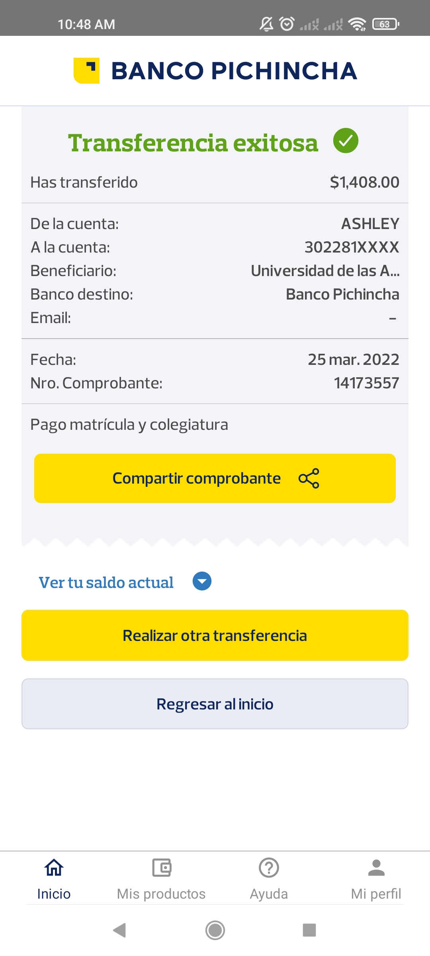The height and width of the screenshot is (956, 430).
Task: Tap the battery indicator in status bar
Action: [385, 24]
